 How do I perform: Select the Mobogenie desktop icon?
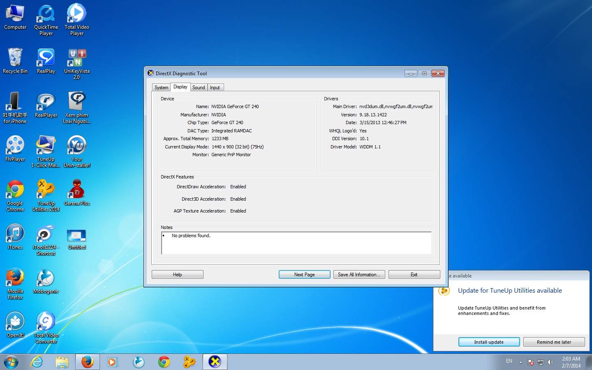pyautogui.click(x=46, y=281)
